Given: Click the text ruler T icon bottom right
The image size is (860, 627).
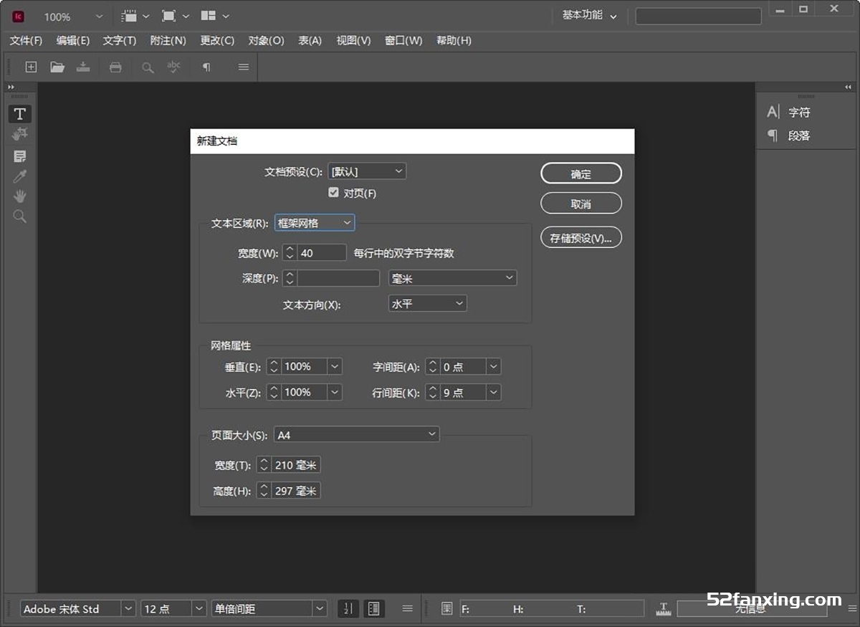Looking at the screenshot, I should [x=663, y=608].
